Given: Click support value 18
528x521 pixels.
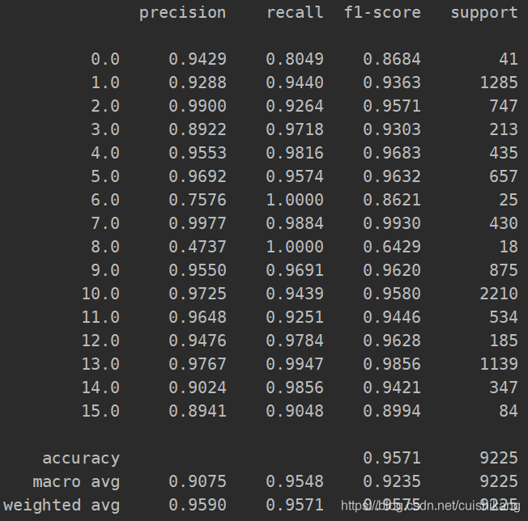Looking at the screenshot, I should point(509,247).
